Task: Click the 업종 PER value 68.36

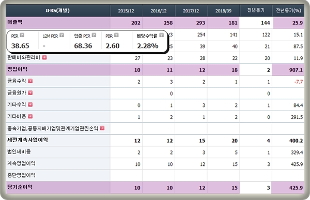Action: coord(83,45)
